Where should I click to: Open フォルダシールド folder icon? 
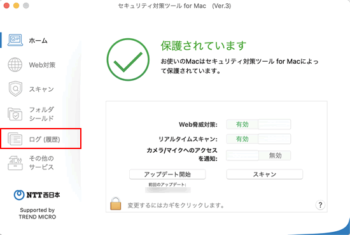pyautogui.click(x=15, y=114)
